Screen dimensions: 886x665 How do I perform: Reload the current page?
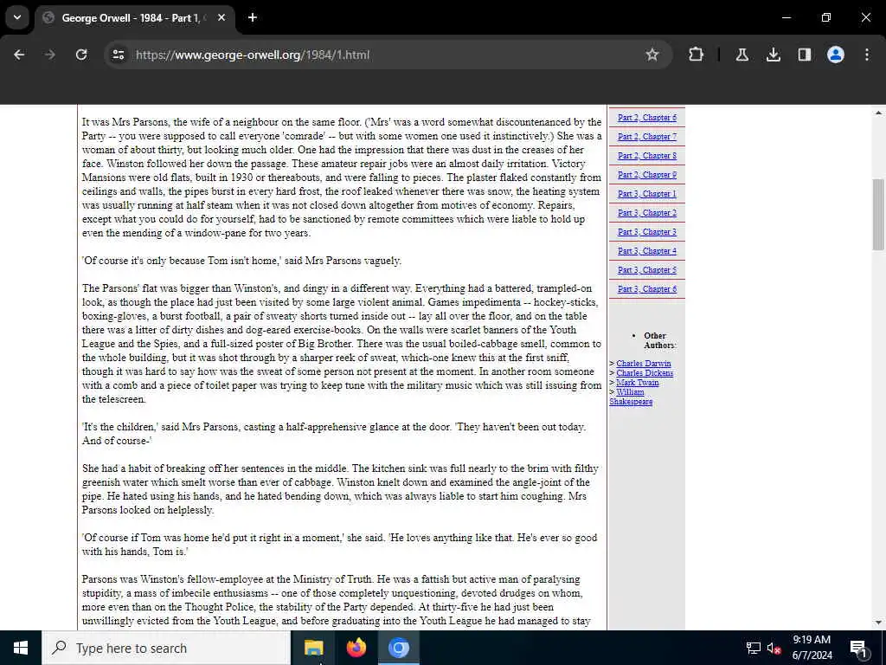pos(81,55)
